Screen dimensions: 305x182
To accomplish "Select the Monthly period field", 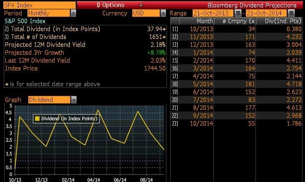I will [49, 13].
